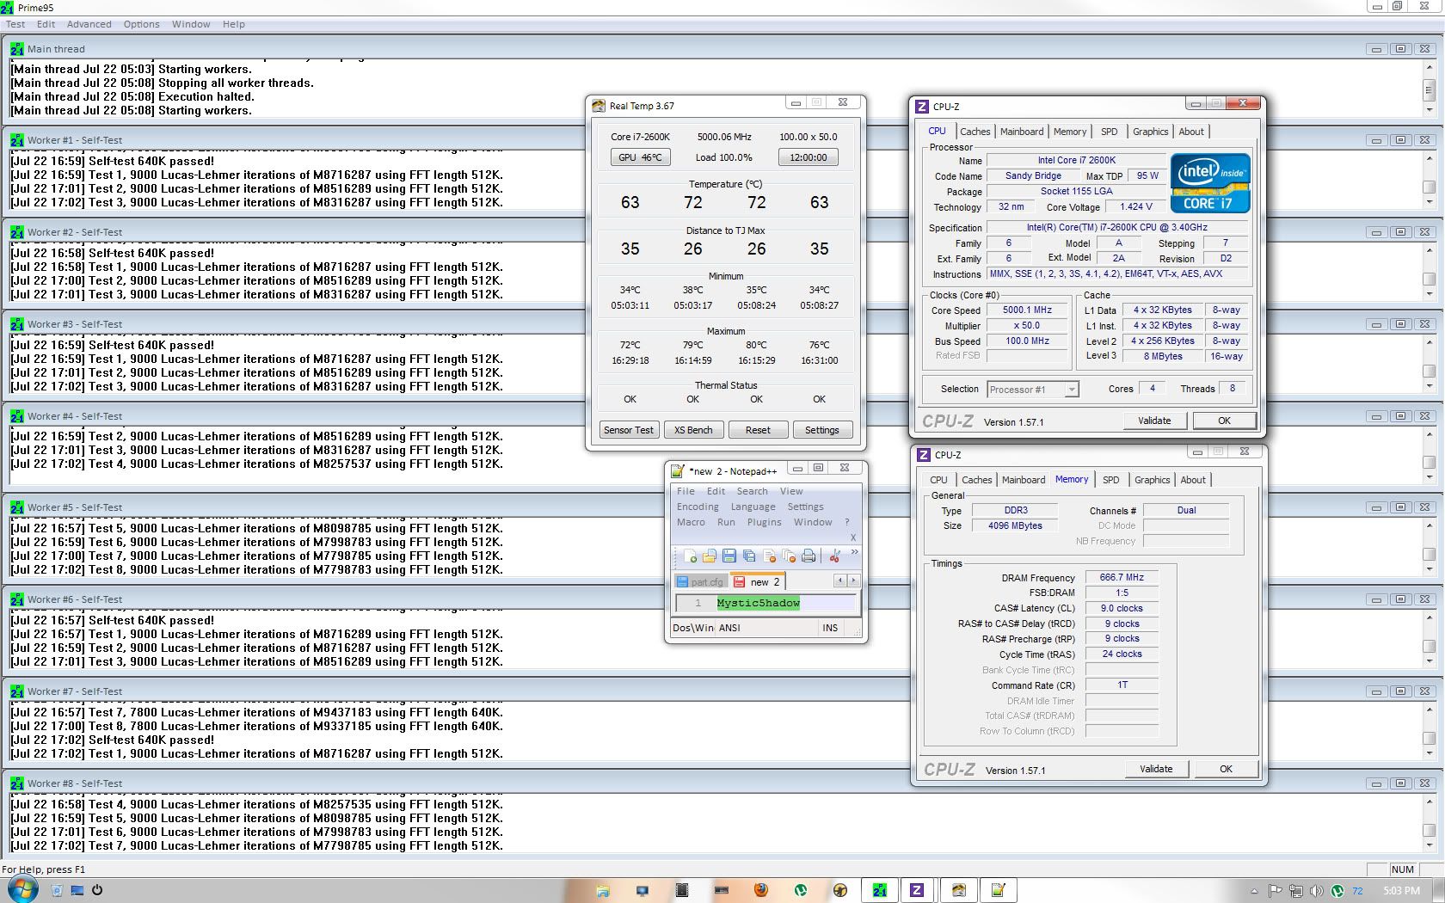Click the Prime95 taskbar button

coord(880,890)
